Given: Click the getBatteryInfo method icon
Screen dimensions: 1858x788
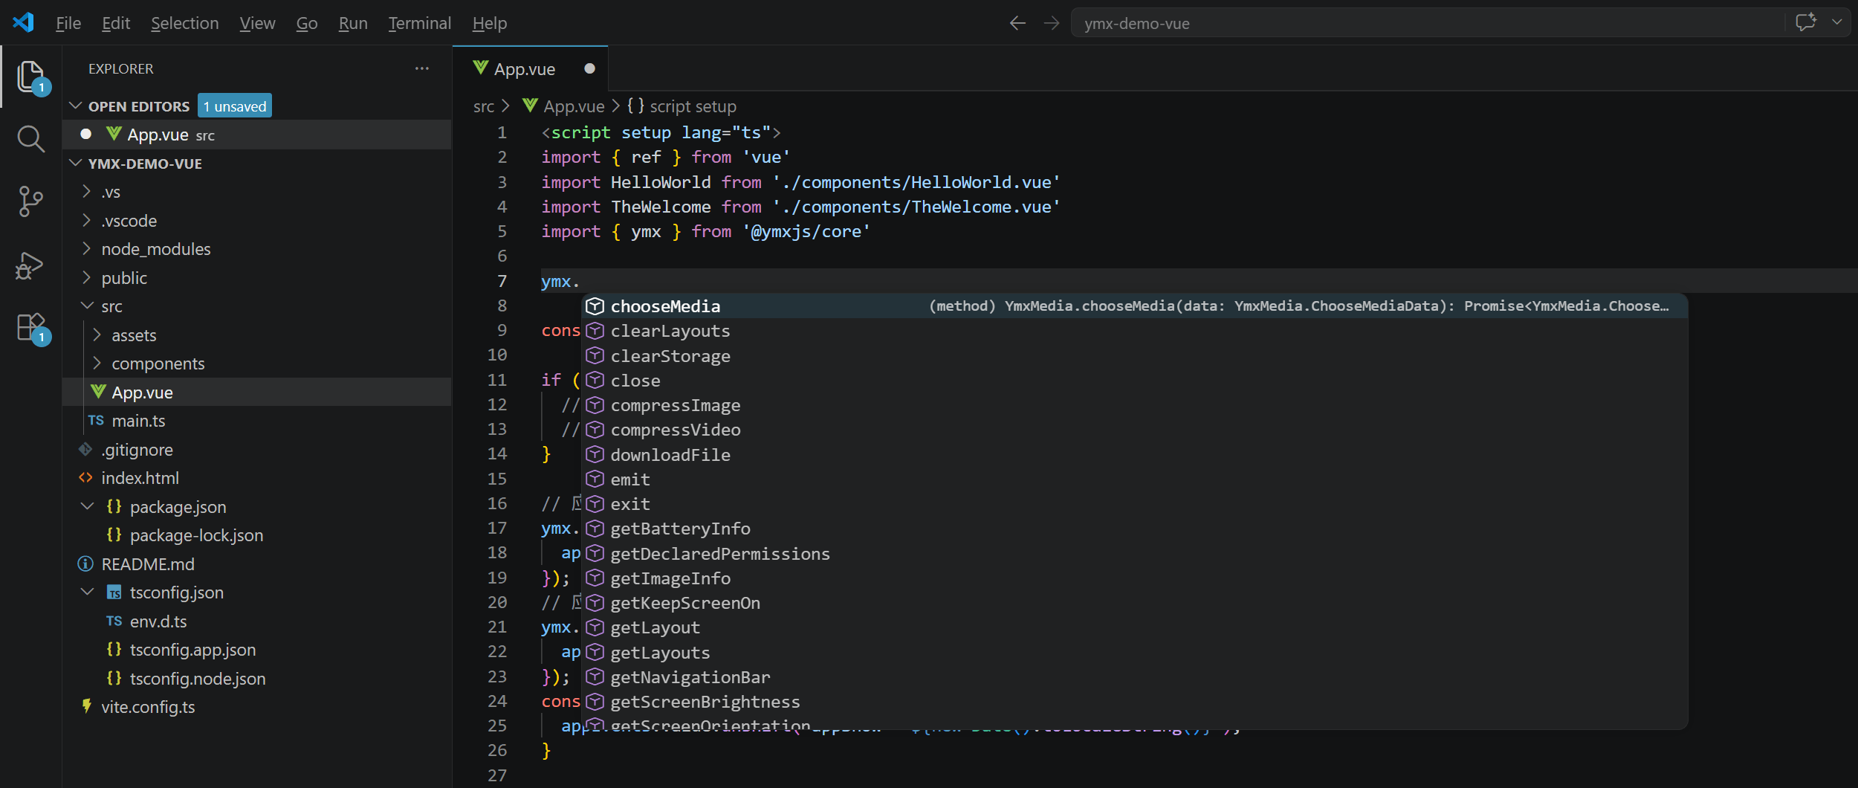Looking at the screenshot, I should click(x=595, y=528).
